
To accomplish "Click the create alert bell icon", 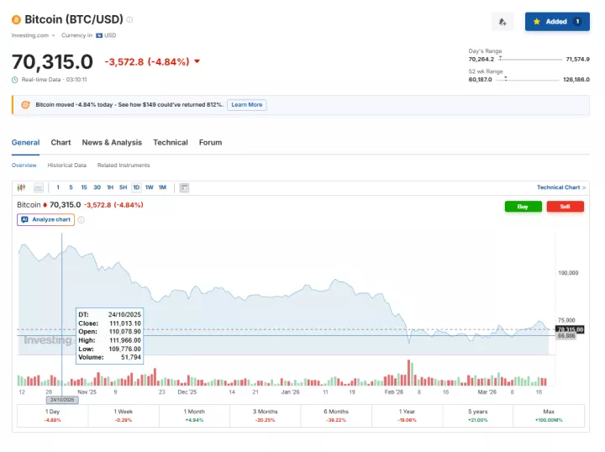I will coord(502,22).
